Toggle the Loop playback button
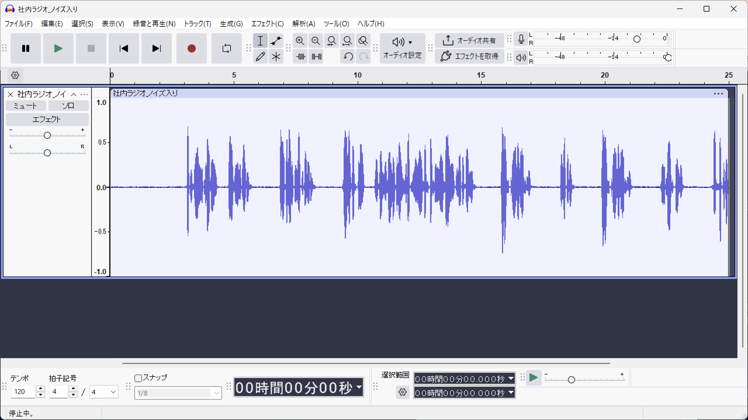 point(227,49)
